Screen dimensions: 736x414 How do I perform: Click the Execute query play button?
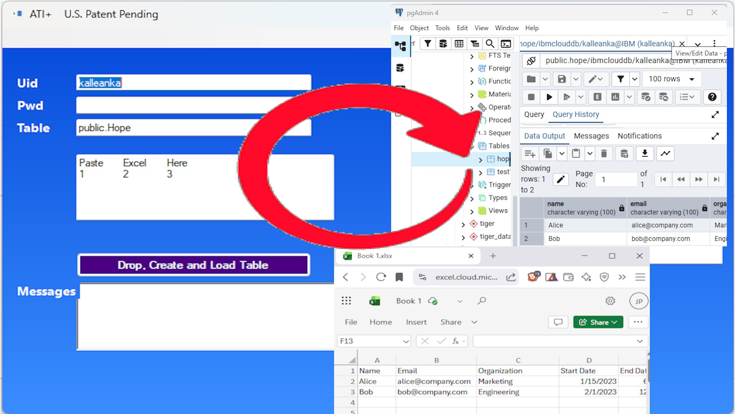click(549, 97)
